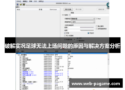Click the scan progress bar
The width and height of the screenshot is (125, 90).
coord(66,5)
